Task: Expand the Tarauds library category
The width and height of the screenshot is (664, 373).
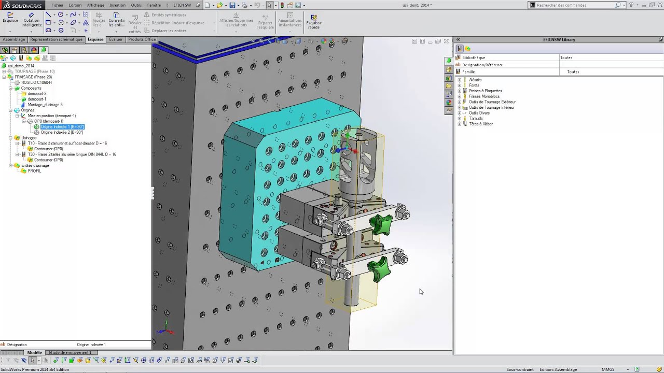Action: 459,119
